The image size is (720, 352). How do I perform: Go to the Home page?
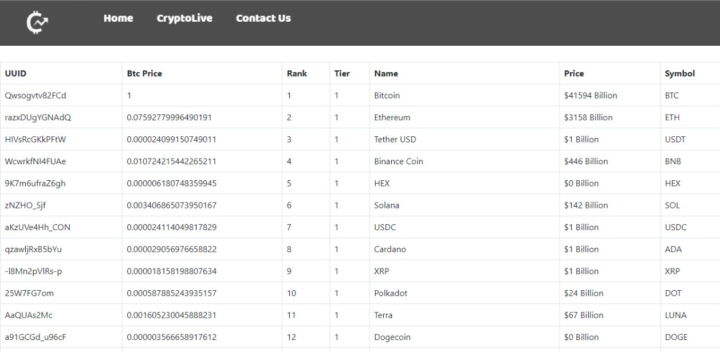[118, 18]
